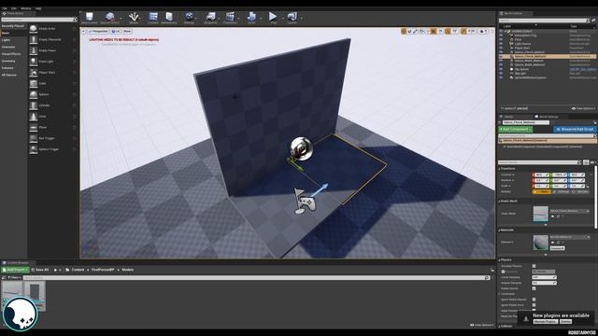This screenshot has width=598, height=336.
Task: Open the Cinematics toolbar icon
Action: tap(230, 17)
